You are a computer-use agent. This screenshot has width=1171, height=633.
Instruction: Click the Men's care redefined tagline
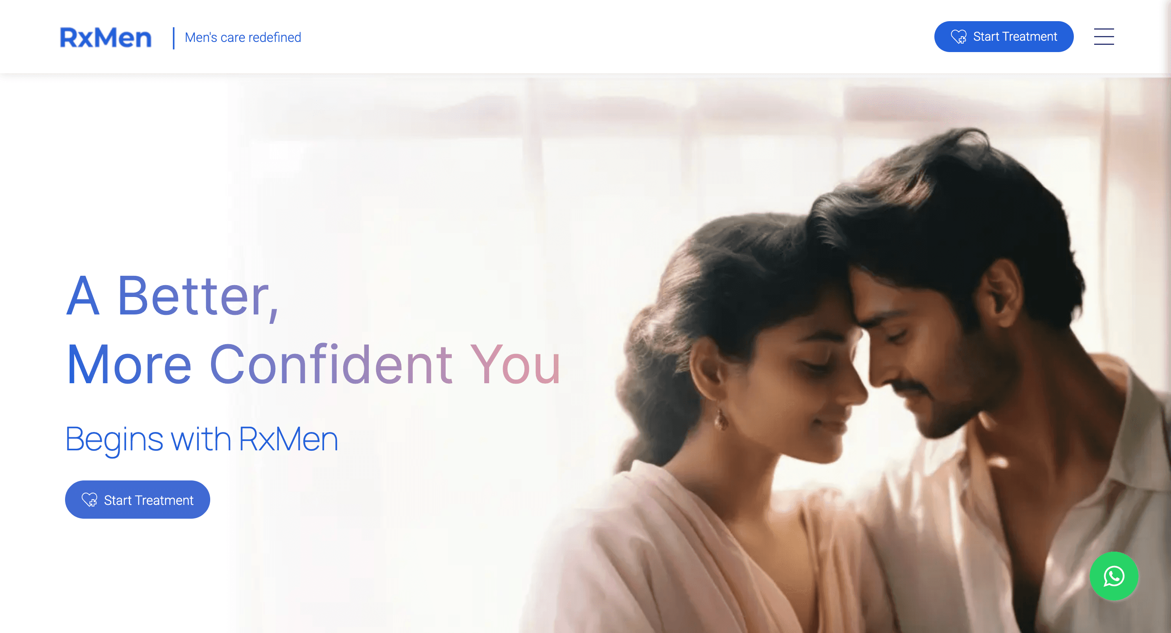point(243,37)
